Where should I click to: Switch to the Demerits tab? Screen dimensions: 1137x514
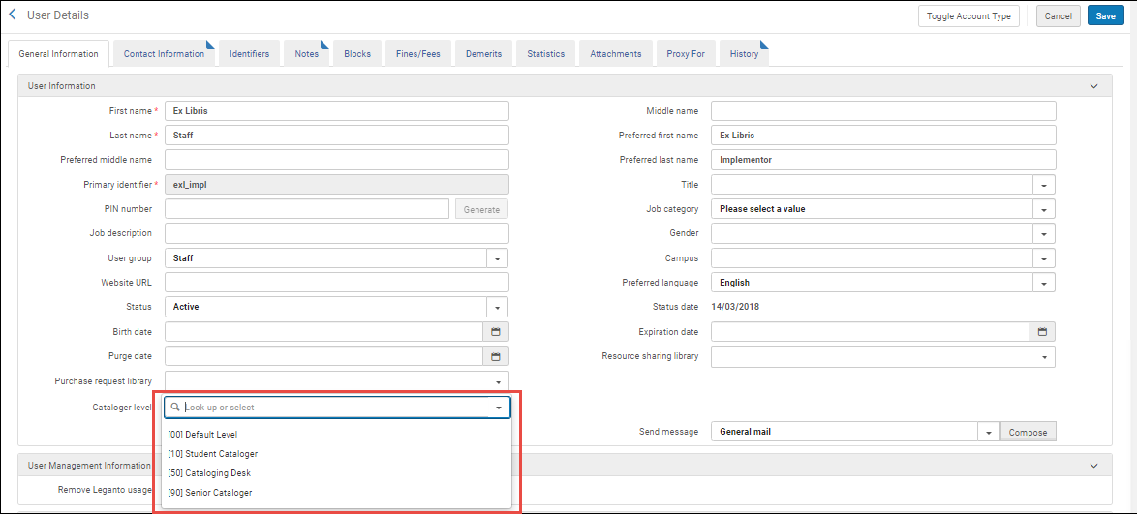point(483,53)
